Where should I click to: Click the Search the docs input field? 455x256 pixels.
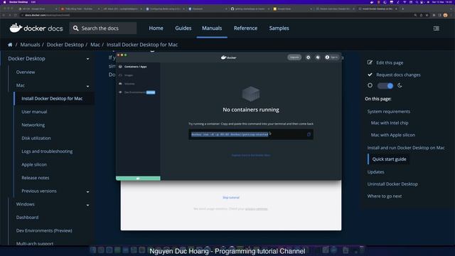click(103, 28)
